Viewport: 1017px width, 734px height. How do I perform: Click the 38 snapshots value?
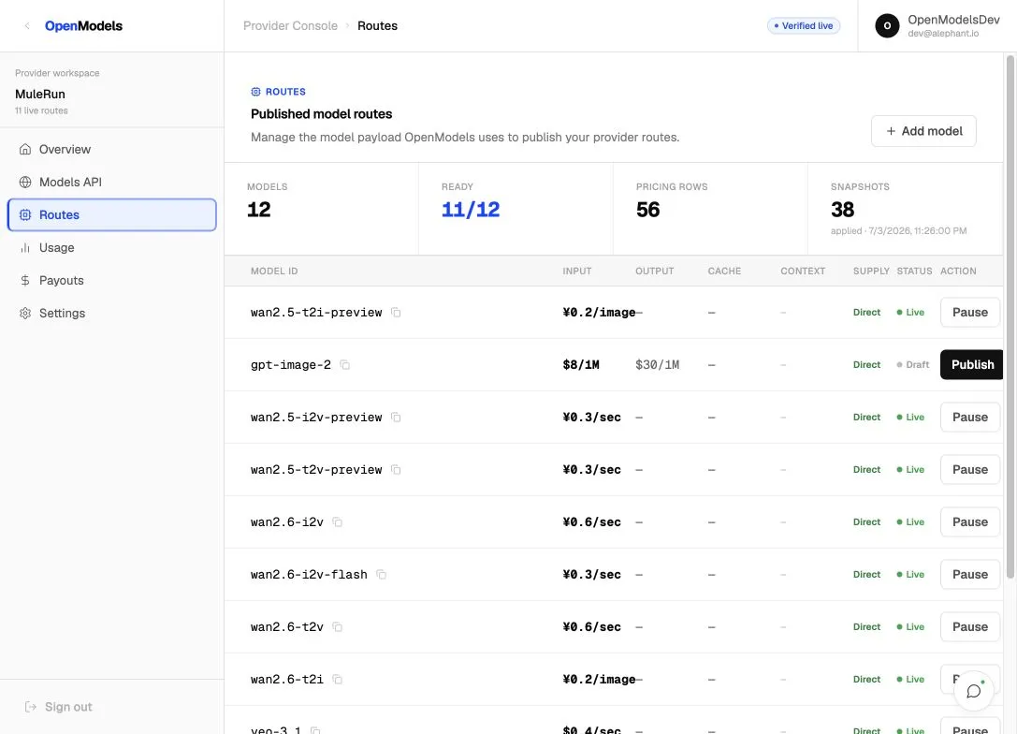(x=843, y=210)
